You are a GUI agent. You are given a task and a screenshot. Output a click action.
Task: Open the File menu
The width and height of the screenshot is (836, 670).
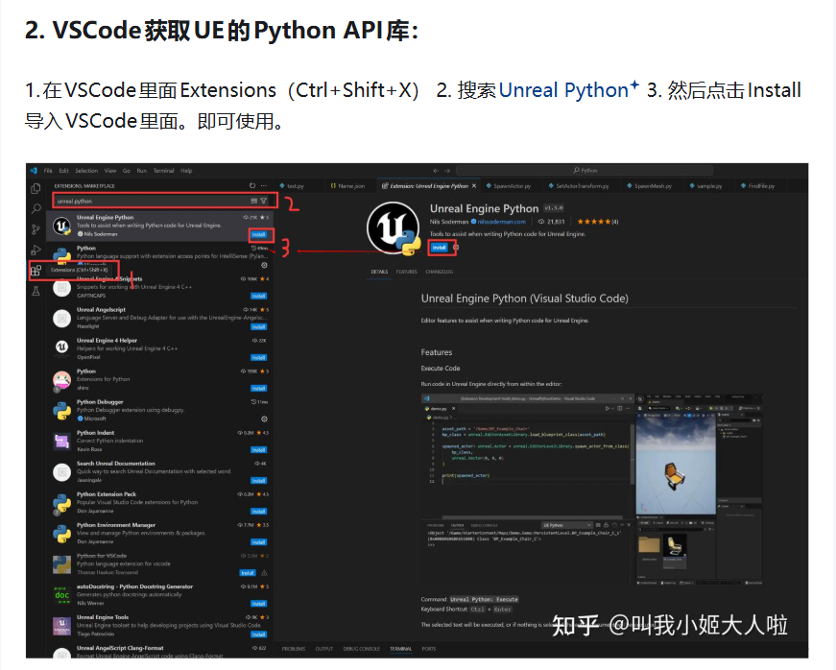48,171
